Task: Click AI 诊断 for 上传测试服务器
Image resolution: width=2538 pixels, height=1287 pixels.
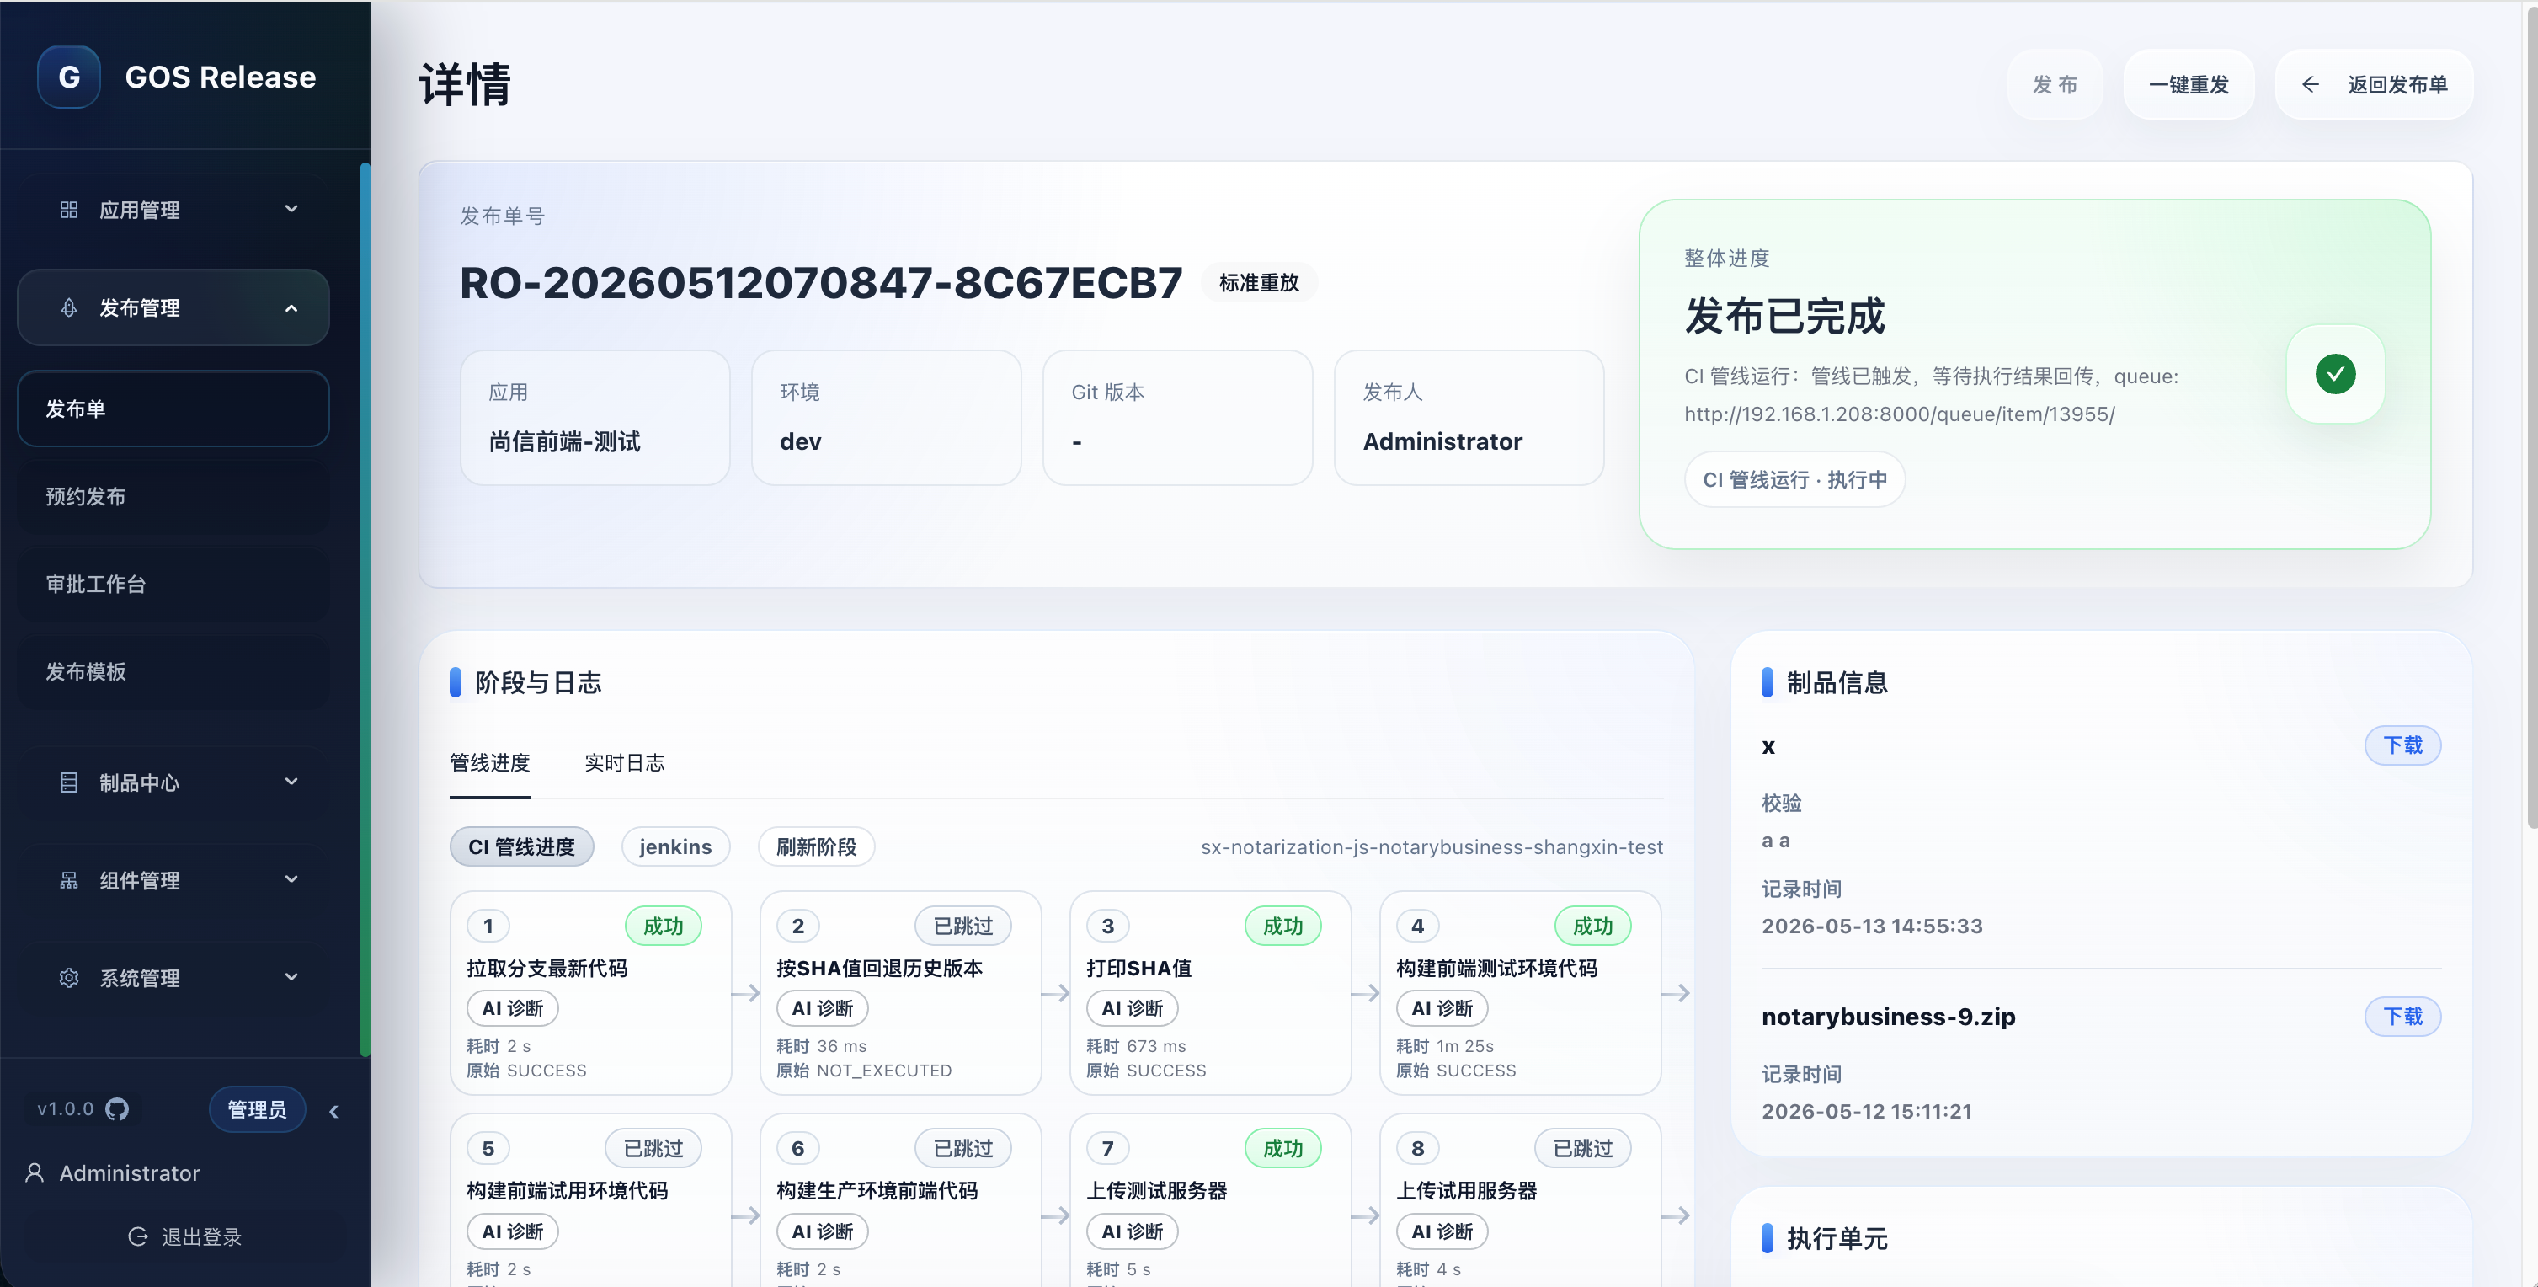Action: tap(1132, 1231)
